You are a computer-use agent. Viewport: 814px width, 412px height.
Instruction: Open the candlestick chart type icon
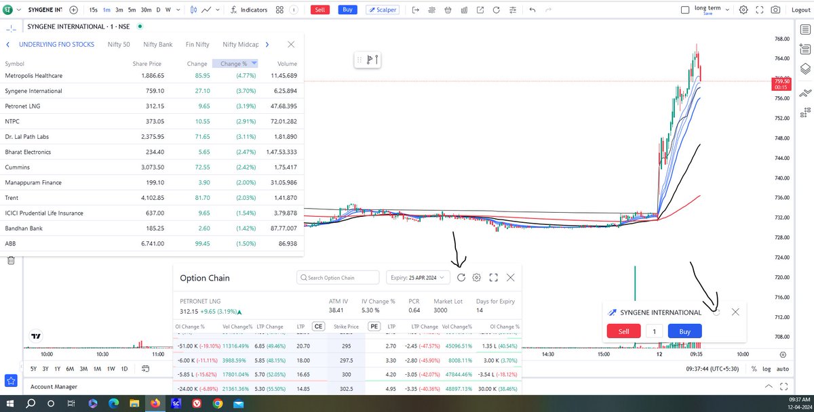[x=193, y=10]
